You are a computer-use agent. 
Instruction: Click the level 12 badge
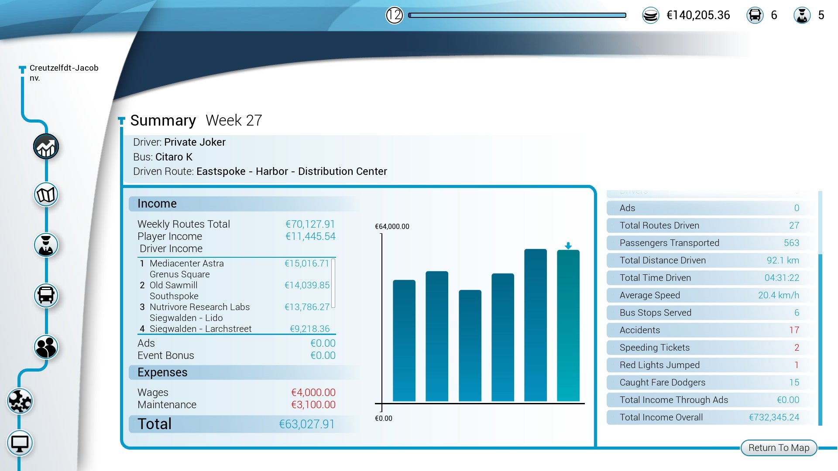pos(394,16)
